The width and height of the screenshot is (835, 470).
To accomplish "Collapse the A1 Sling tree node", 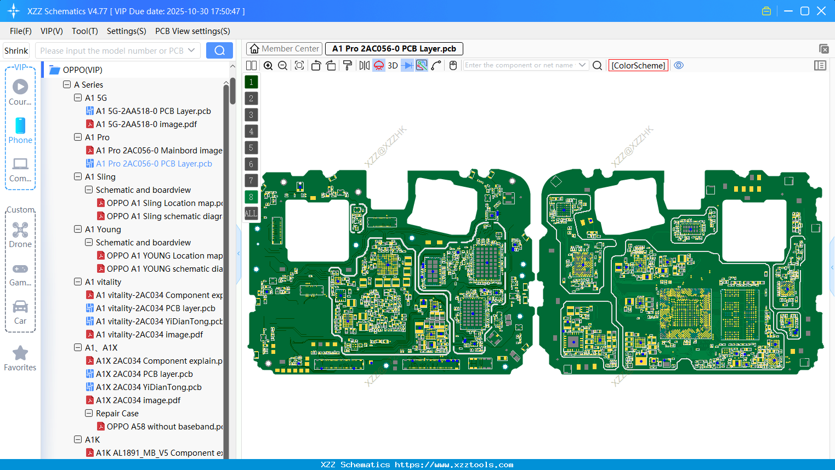I will pos(77,176).
